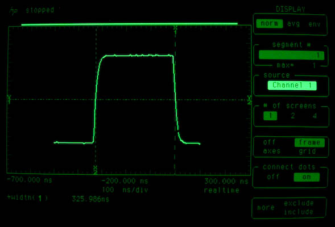The height and width of the screenshot is (227, 335).
Task: Set number of screens to 4
Action: pos(315,116)
